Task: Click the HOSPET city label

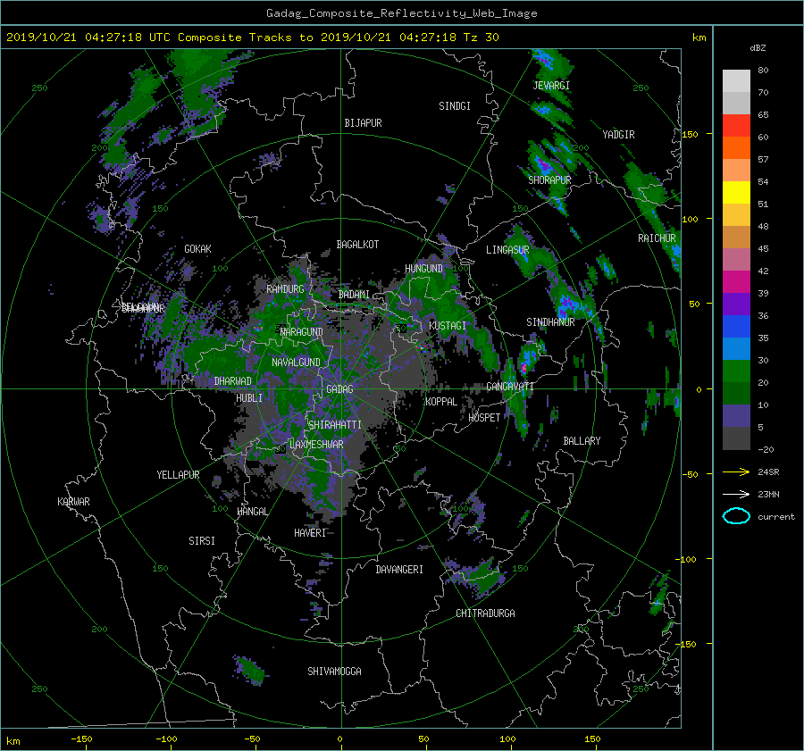Action: point(484,418)
